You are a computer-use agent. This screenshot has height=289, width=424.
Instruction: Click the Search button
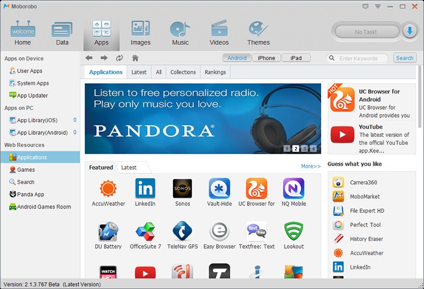click(x=405, y=58)
